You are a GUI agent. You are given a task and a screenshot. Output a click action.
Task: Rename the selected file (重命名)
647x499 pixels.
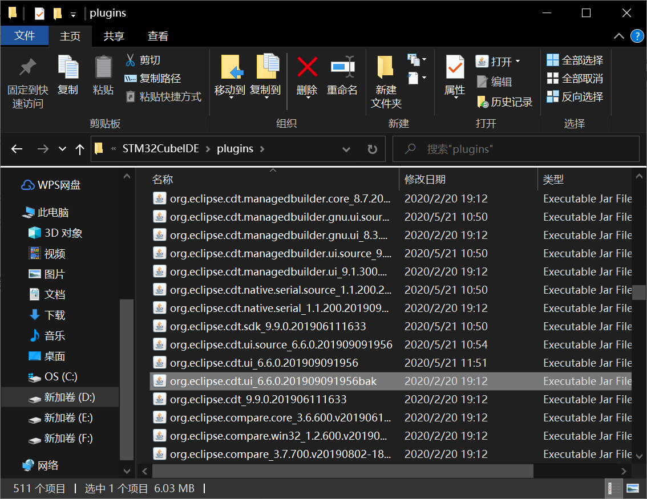click(342, 75)
